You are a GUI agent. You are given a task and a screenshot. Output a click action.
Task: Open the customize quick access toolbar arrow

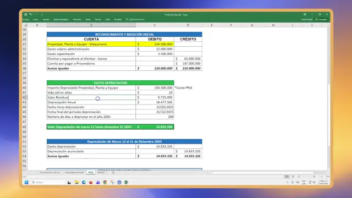[42, 15]
